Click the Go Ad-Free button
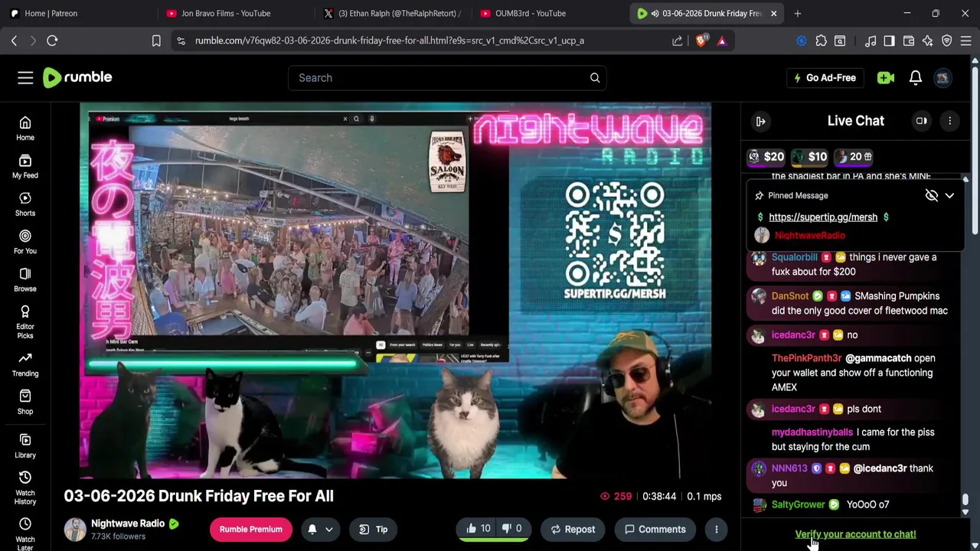 tap(825, 77)
